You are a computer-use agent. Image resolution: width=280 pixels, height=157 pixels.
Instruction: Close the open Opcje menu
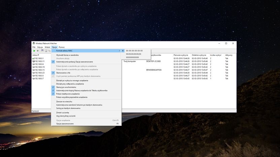click(54, 47)
